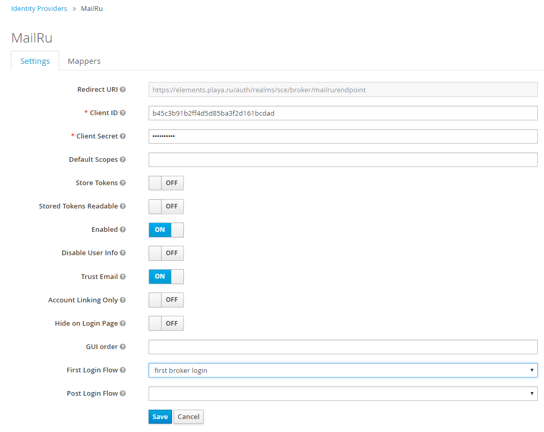Turn off the Trust Email switch
Screen dimensions: 544x432
click(x=166, y=276)
